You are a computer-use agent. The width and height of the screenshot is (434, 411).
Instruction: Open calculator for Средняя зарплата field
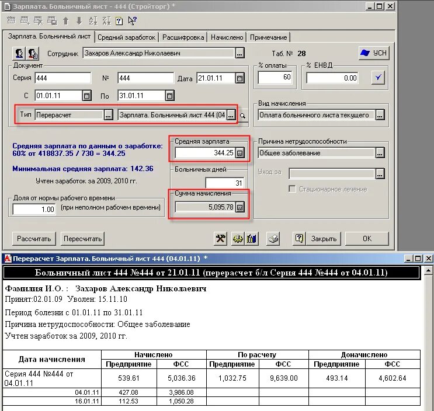coord(240,153)
